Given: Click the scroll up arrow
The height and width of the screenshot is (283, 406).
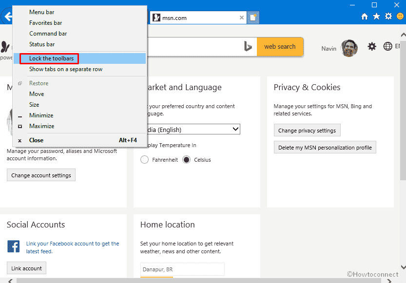Looking at the screenshot, I should point(403,35).
